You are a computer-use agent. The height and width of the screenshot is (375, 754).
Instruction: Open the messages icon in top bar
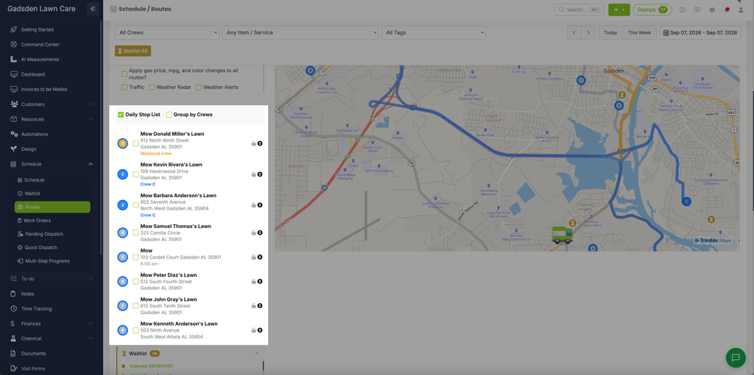(697, 10)
